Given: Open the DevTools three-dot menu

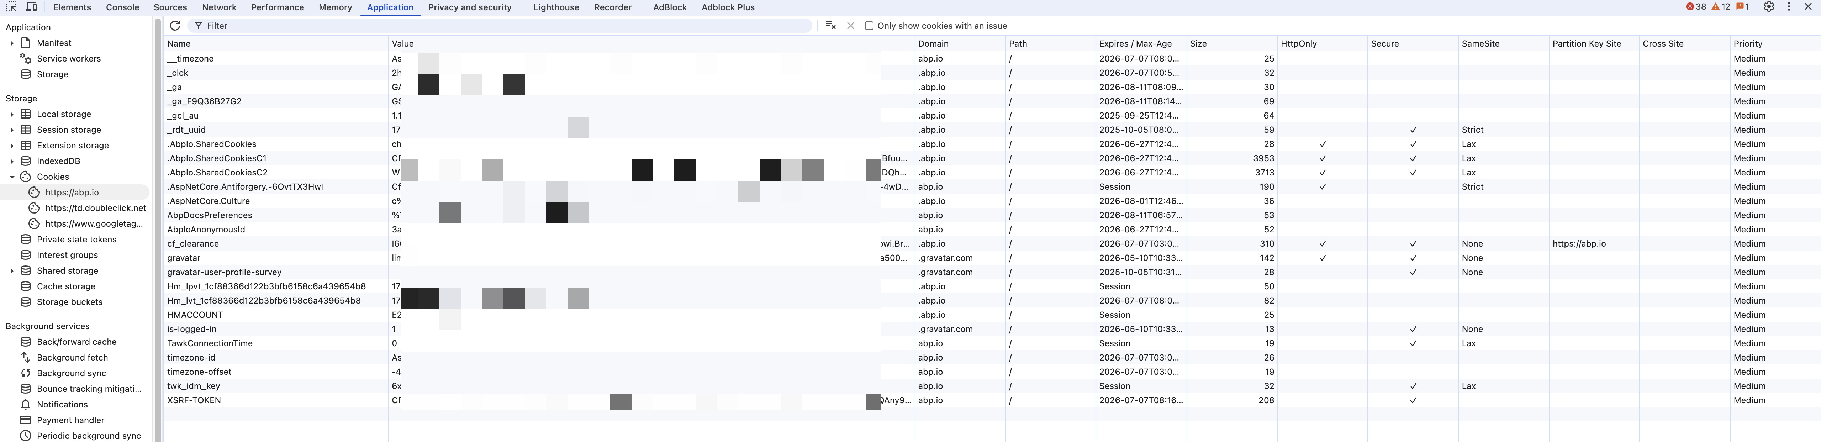Looking at the screenshot, I should click(x=1789, y=7).
